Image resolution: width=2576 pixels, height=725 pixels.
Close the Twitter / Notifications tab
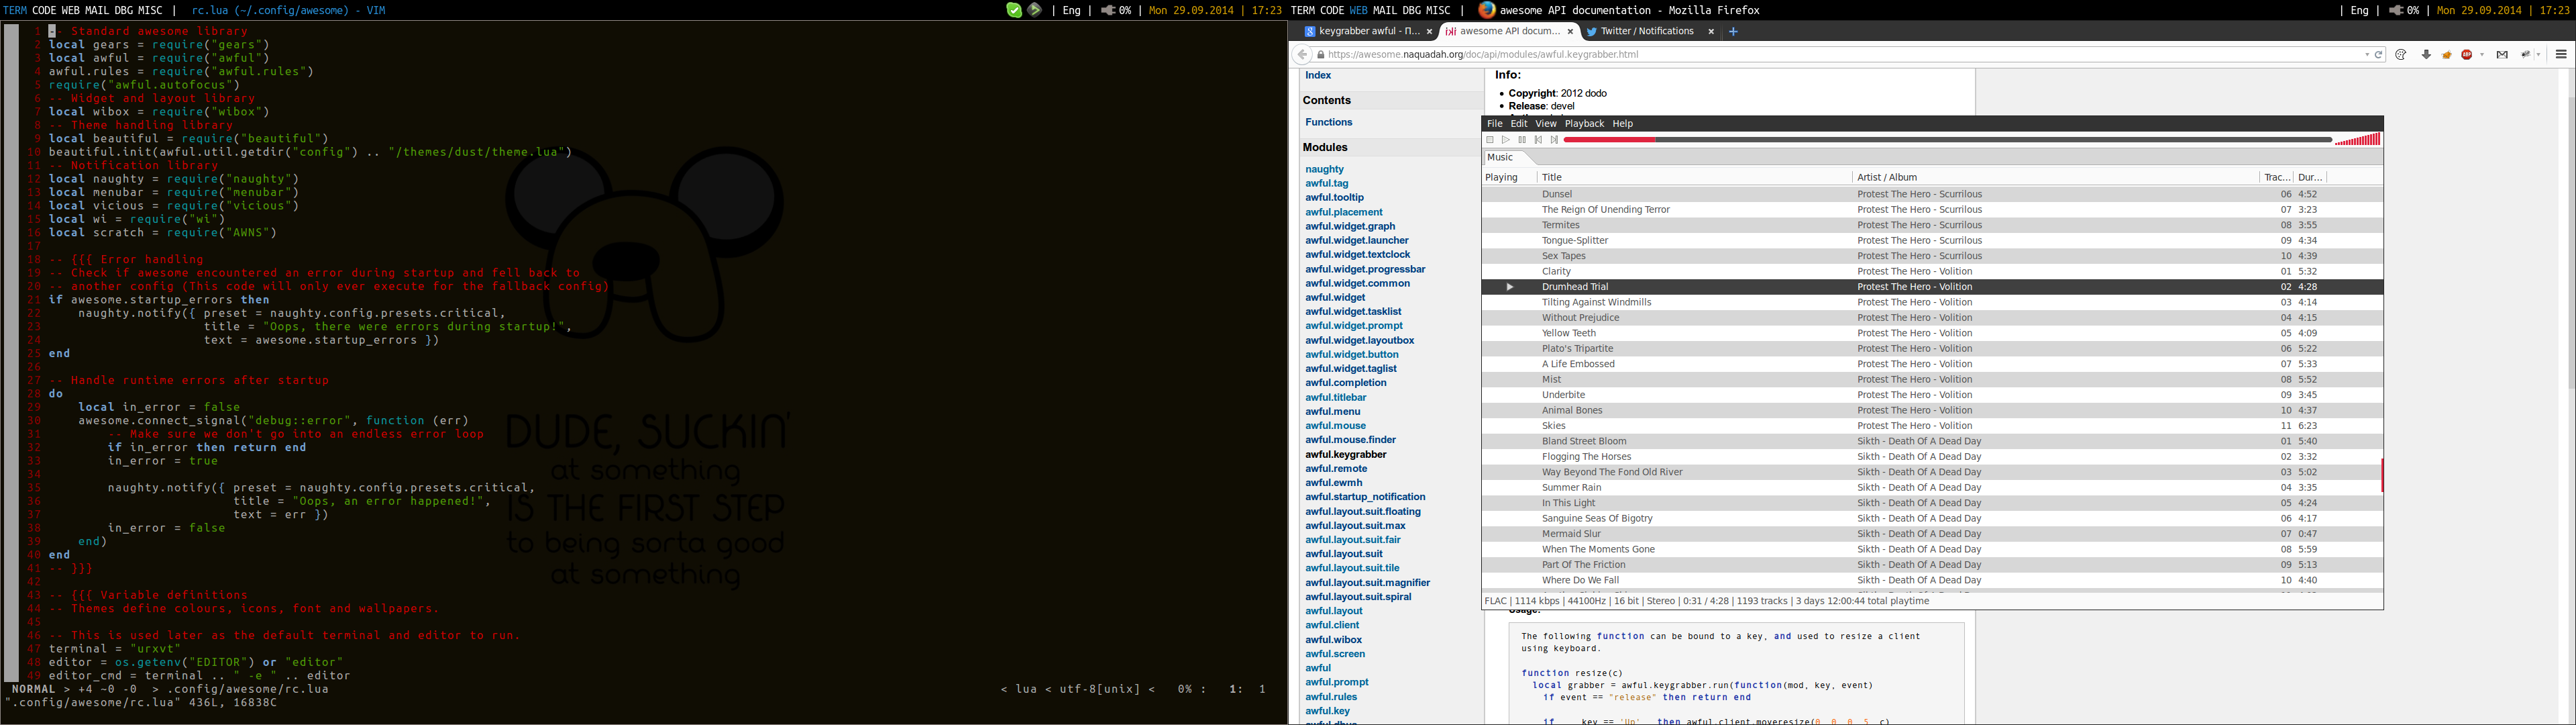pyautogui.click(x=1711, y=31)
